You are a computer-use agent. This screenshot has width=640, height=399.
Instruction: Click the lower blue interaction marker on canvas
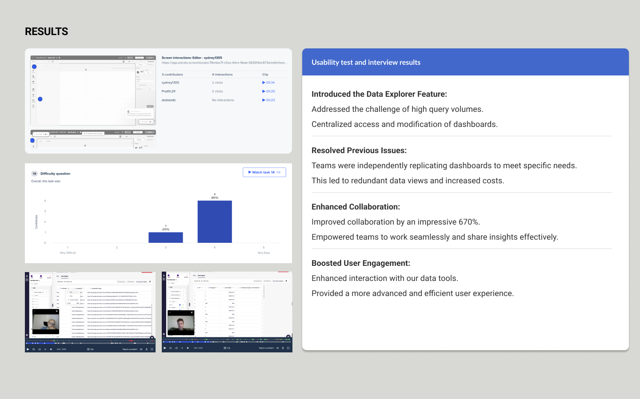[x=40, y=99]
